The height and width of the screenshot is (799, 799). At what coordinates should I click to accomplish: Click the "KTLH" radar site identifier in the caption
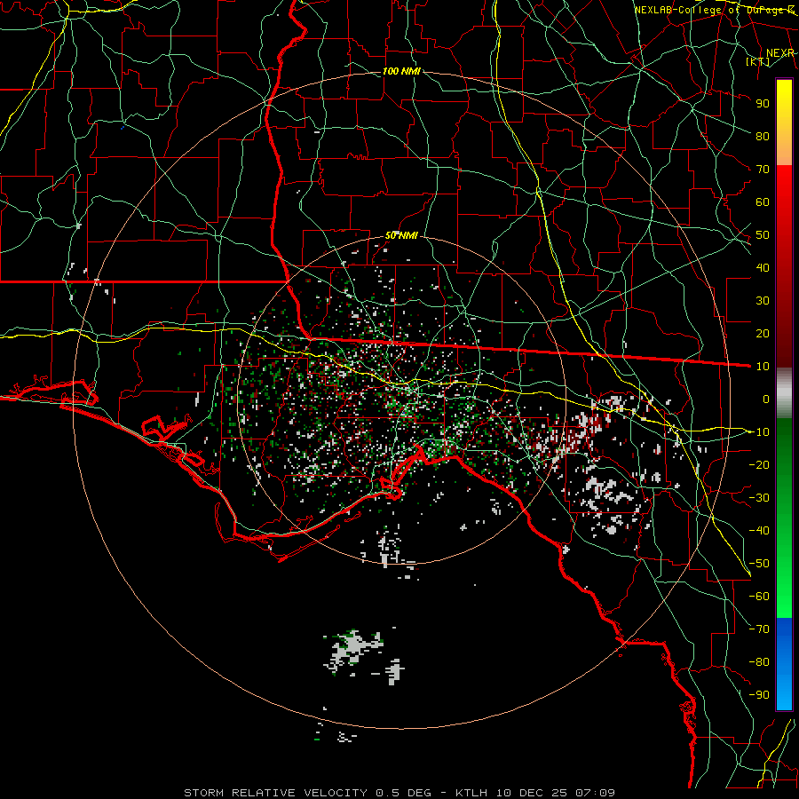(471, 793)
